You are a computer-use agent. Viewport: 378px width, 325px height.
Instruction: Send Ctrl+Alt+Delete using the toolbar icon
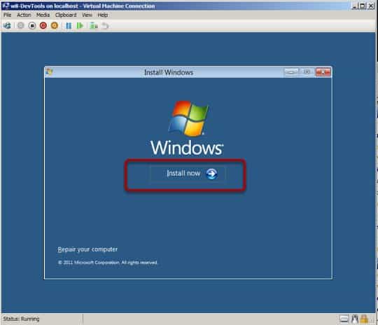(x=8, y=26)
